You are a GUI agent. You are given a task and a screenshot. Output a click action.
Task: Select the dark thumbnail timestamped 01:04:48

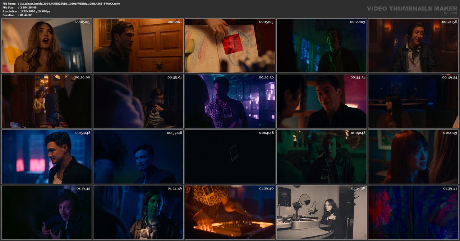point(230,157)
